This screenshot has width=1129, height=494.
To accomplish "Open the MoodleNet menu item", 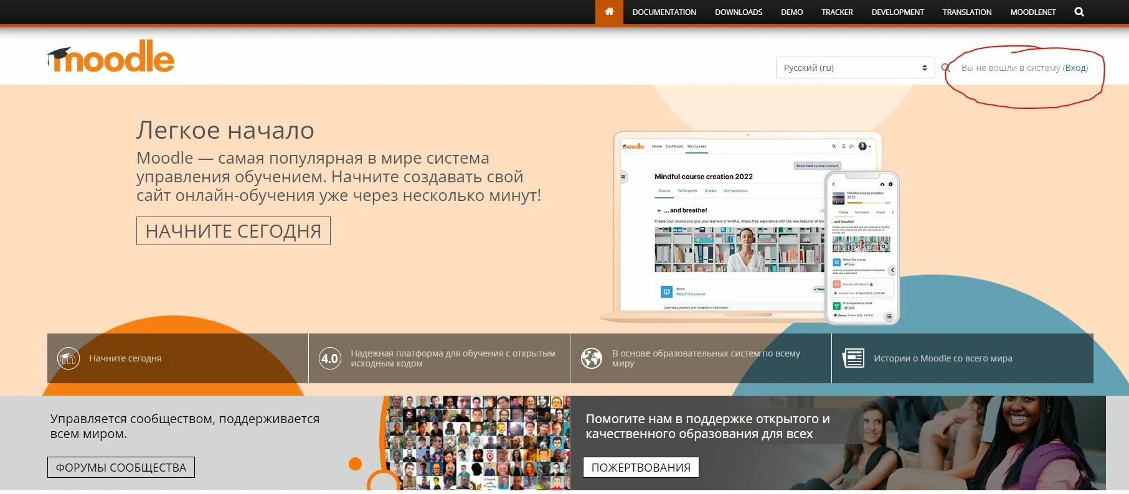I will pyautogui.click(x=1032, y=12).
